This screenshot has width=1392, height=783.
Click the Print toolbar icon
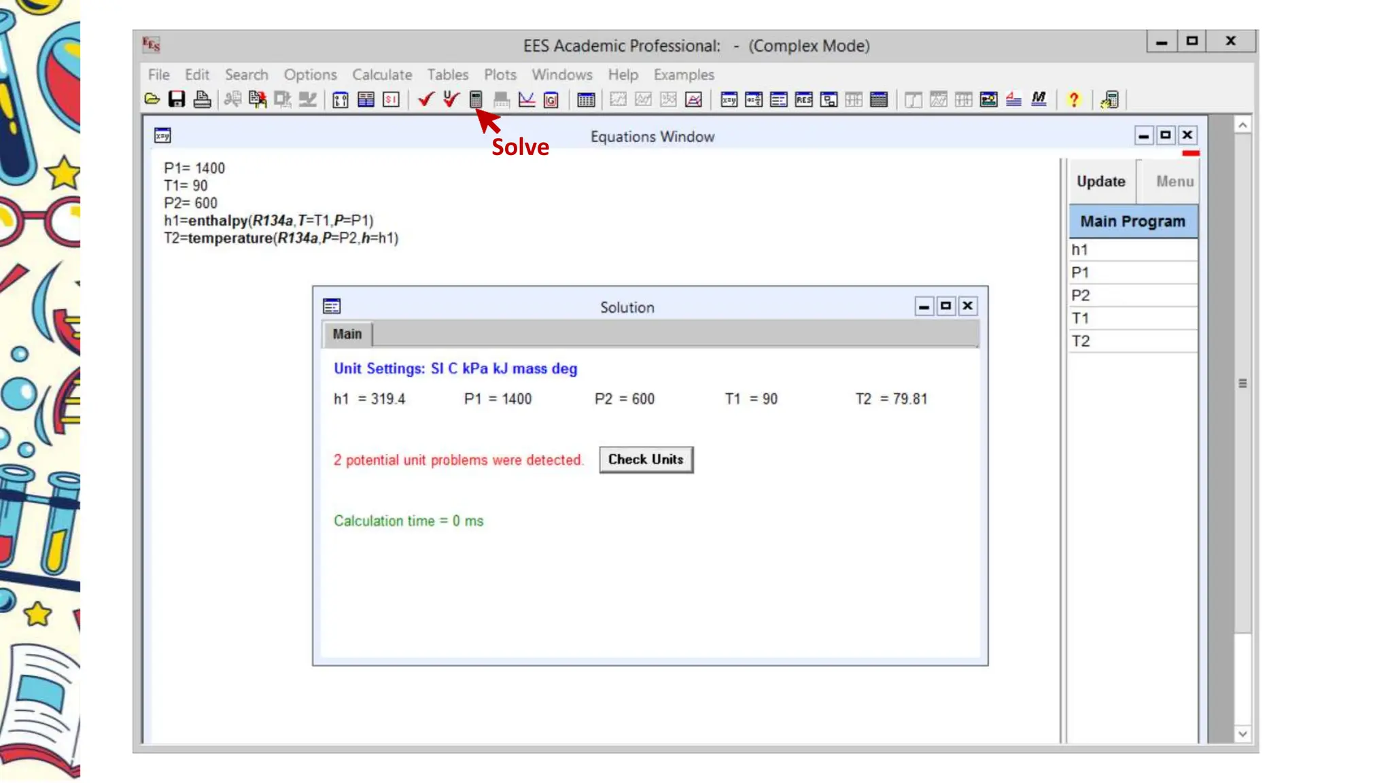pyautogui.click(x=202, y=100)
